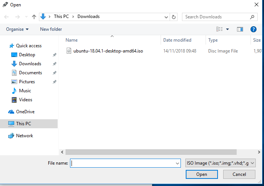Click the pin icon next to Documents
This screenshot has height=186, width=264.
click(55, 73)
